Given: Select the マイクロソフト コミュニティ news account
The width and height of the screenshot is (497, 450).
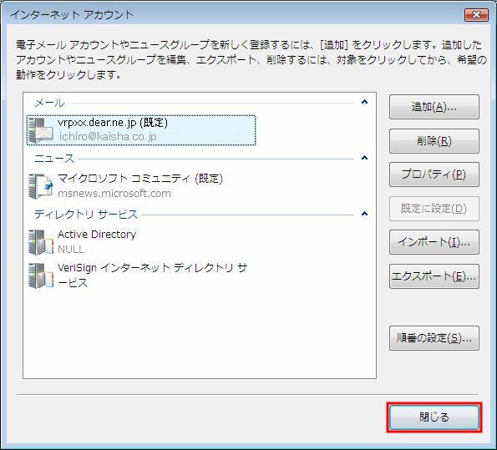Looking at the screenshot, I should pos(141,186).
